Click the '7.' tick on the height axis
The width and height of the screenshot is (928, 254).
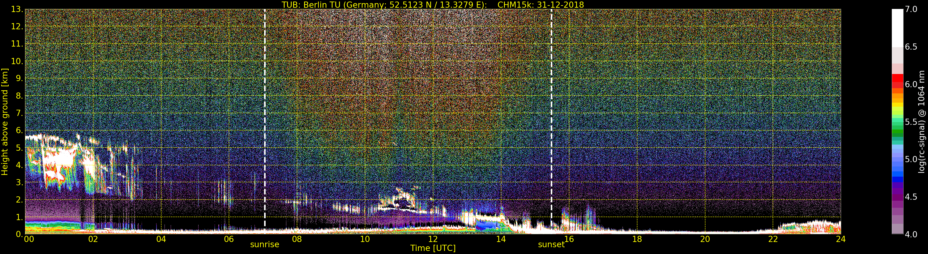pyautogui.click(x=19, y=113)
